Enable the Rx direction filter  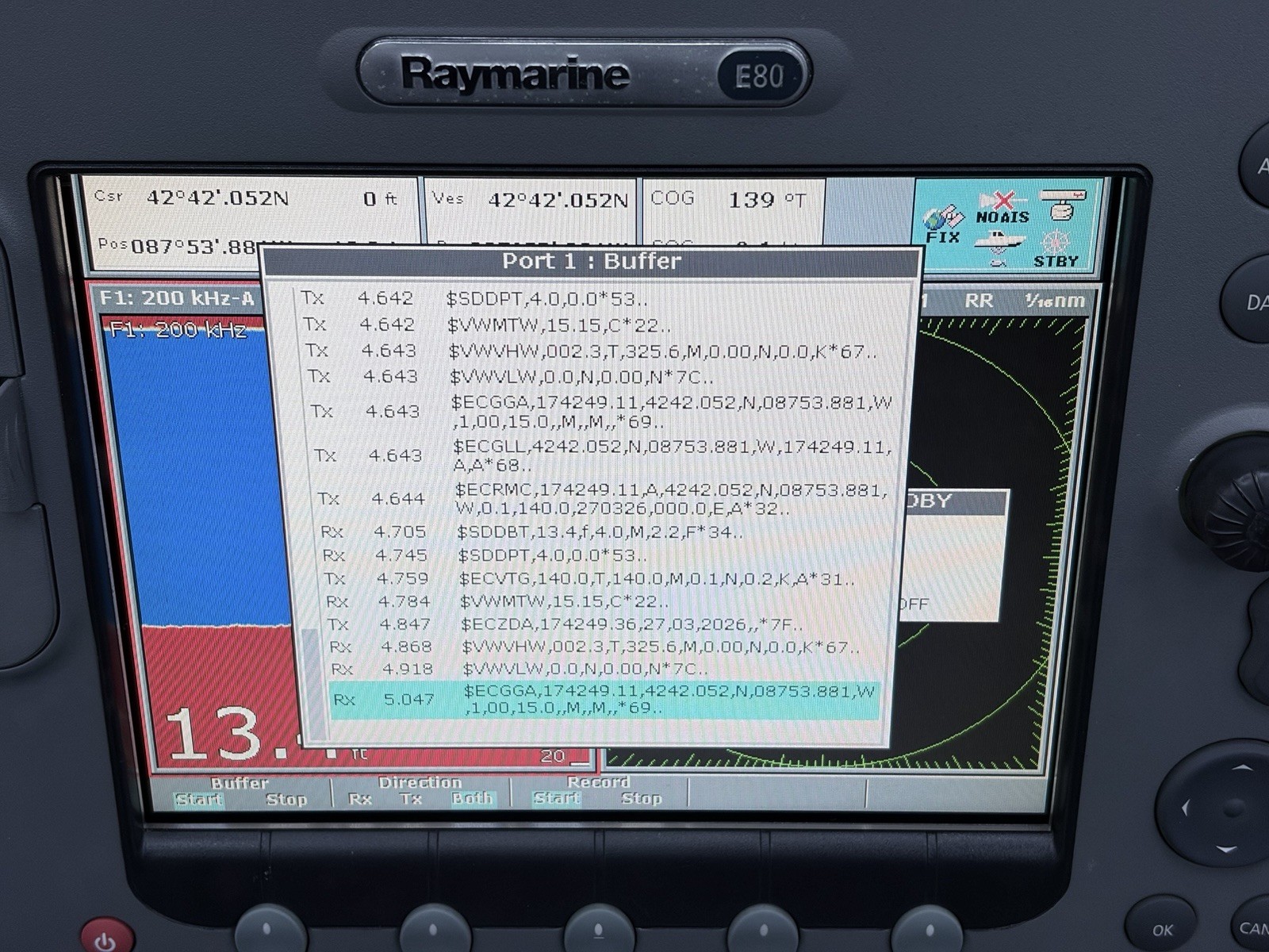(360, 799)
